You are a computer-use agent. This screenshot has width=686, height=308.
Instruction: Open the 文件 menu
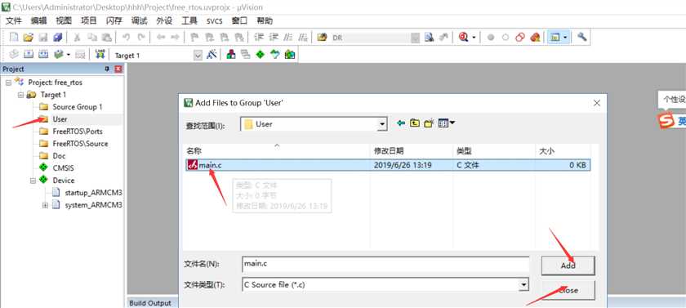[14, 20]
